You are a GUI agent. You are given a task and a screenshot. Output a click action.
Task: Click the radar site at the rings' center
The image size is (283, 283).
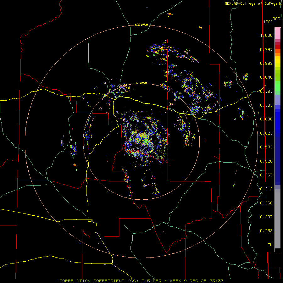[x=141, y=141]
